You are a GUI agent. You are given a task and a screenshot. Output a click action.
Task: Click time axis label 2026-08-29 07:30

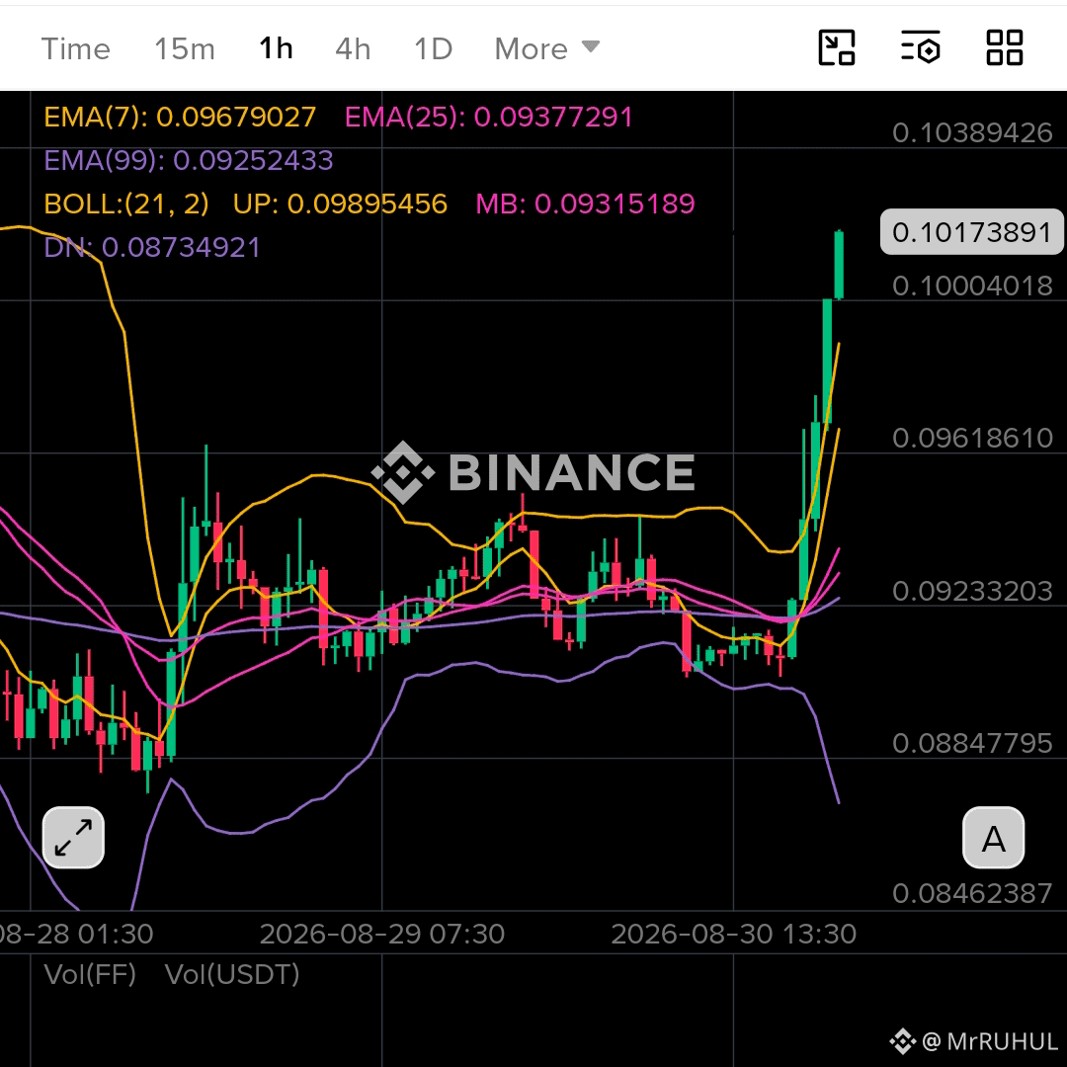381,935
